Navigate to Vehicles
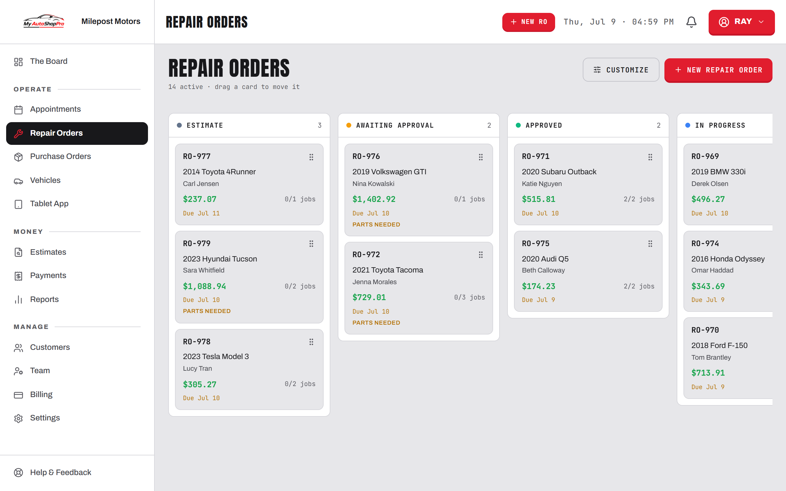This screenshot has width=786, height=491. pyautogui.click(x=77, y=180)
